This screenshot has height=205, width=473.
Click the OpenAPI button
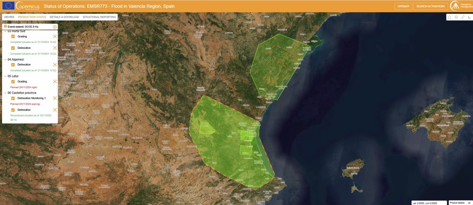click(403, 6)
